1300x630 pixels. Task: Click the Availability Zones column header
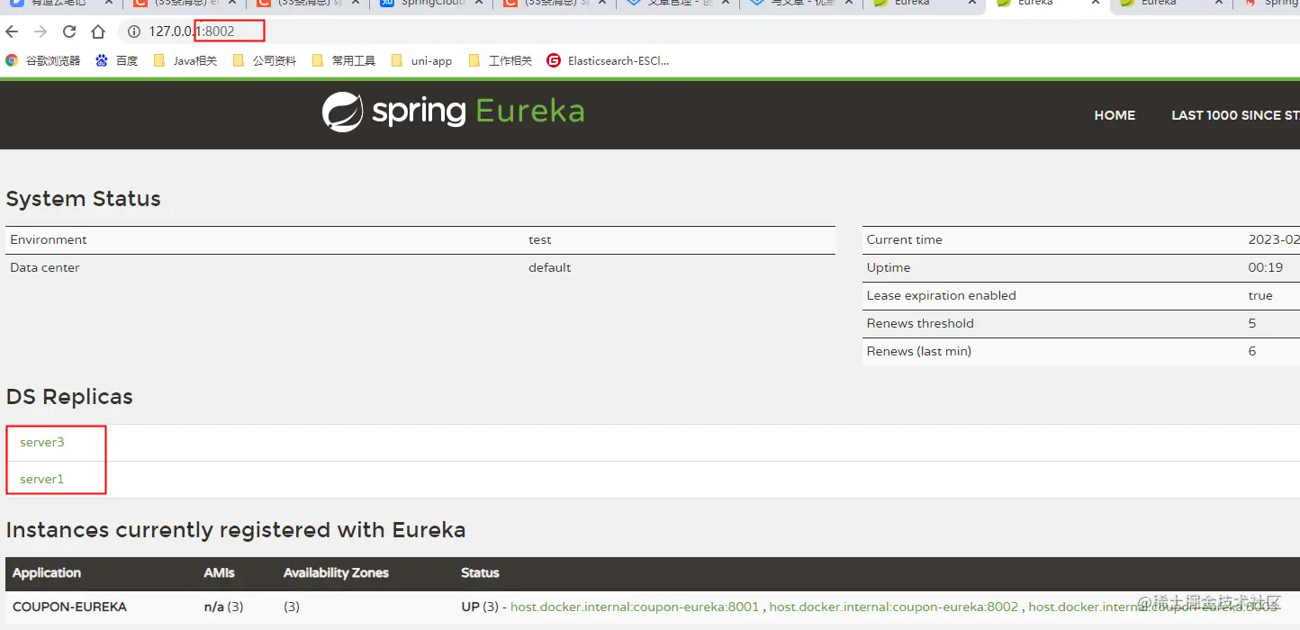[336, 572]
